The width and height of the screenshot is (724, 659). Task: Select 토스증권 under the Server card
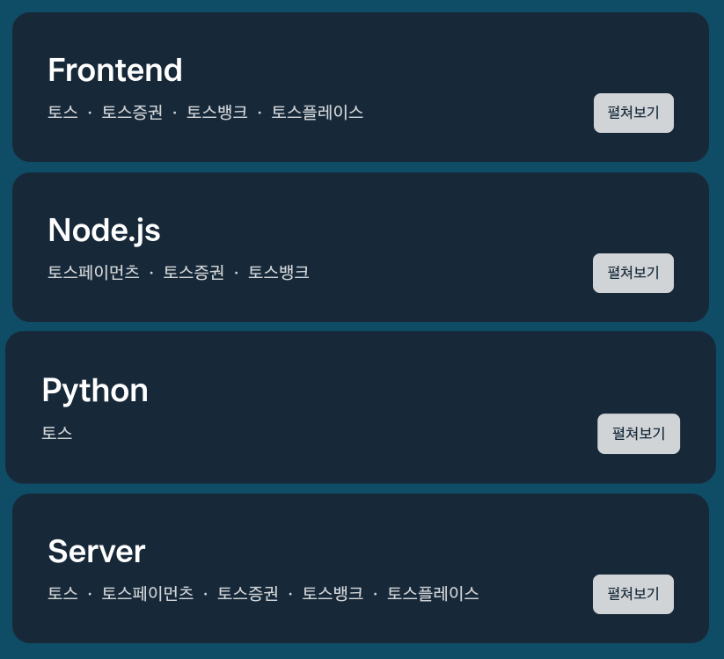(x=248, y=593)
